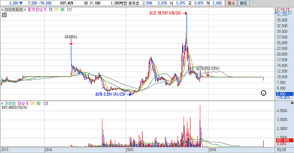The height and width of the screenshot is (153, 294).
Task: Click the 35,000 price axis label
Action: pyautogui.click(x=282, y=20)
